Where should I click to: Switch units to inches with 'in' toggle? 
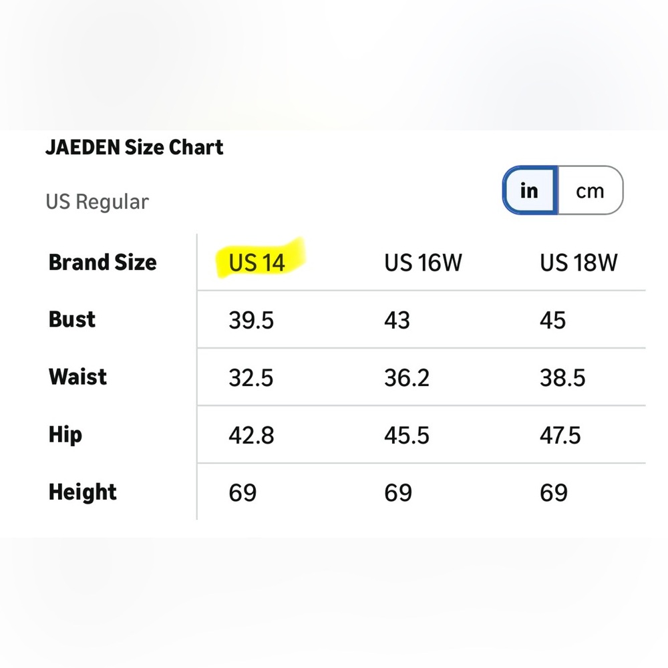pyautogui.click(x=530, y=190)
